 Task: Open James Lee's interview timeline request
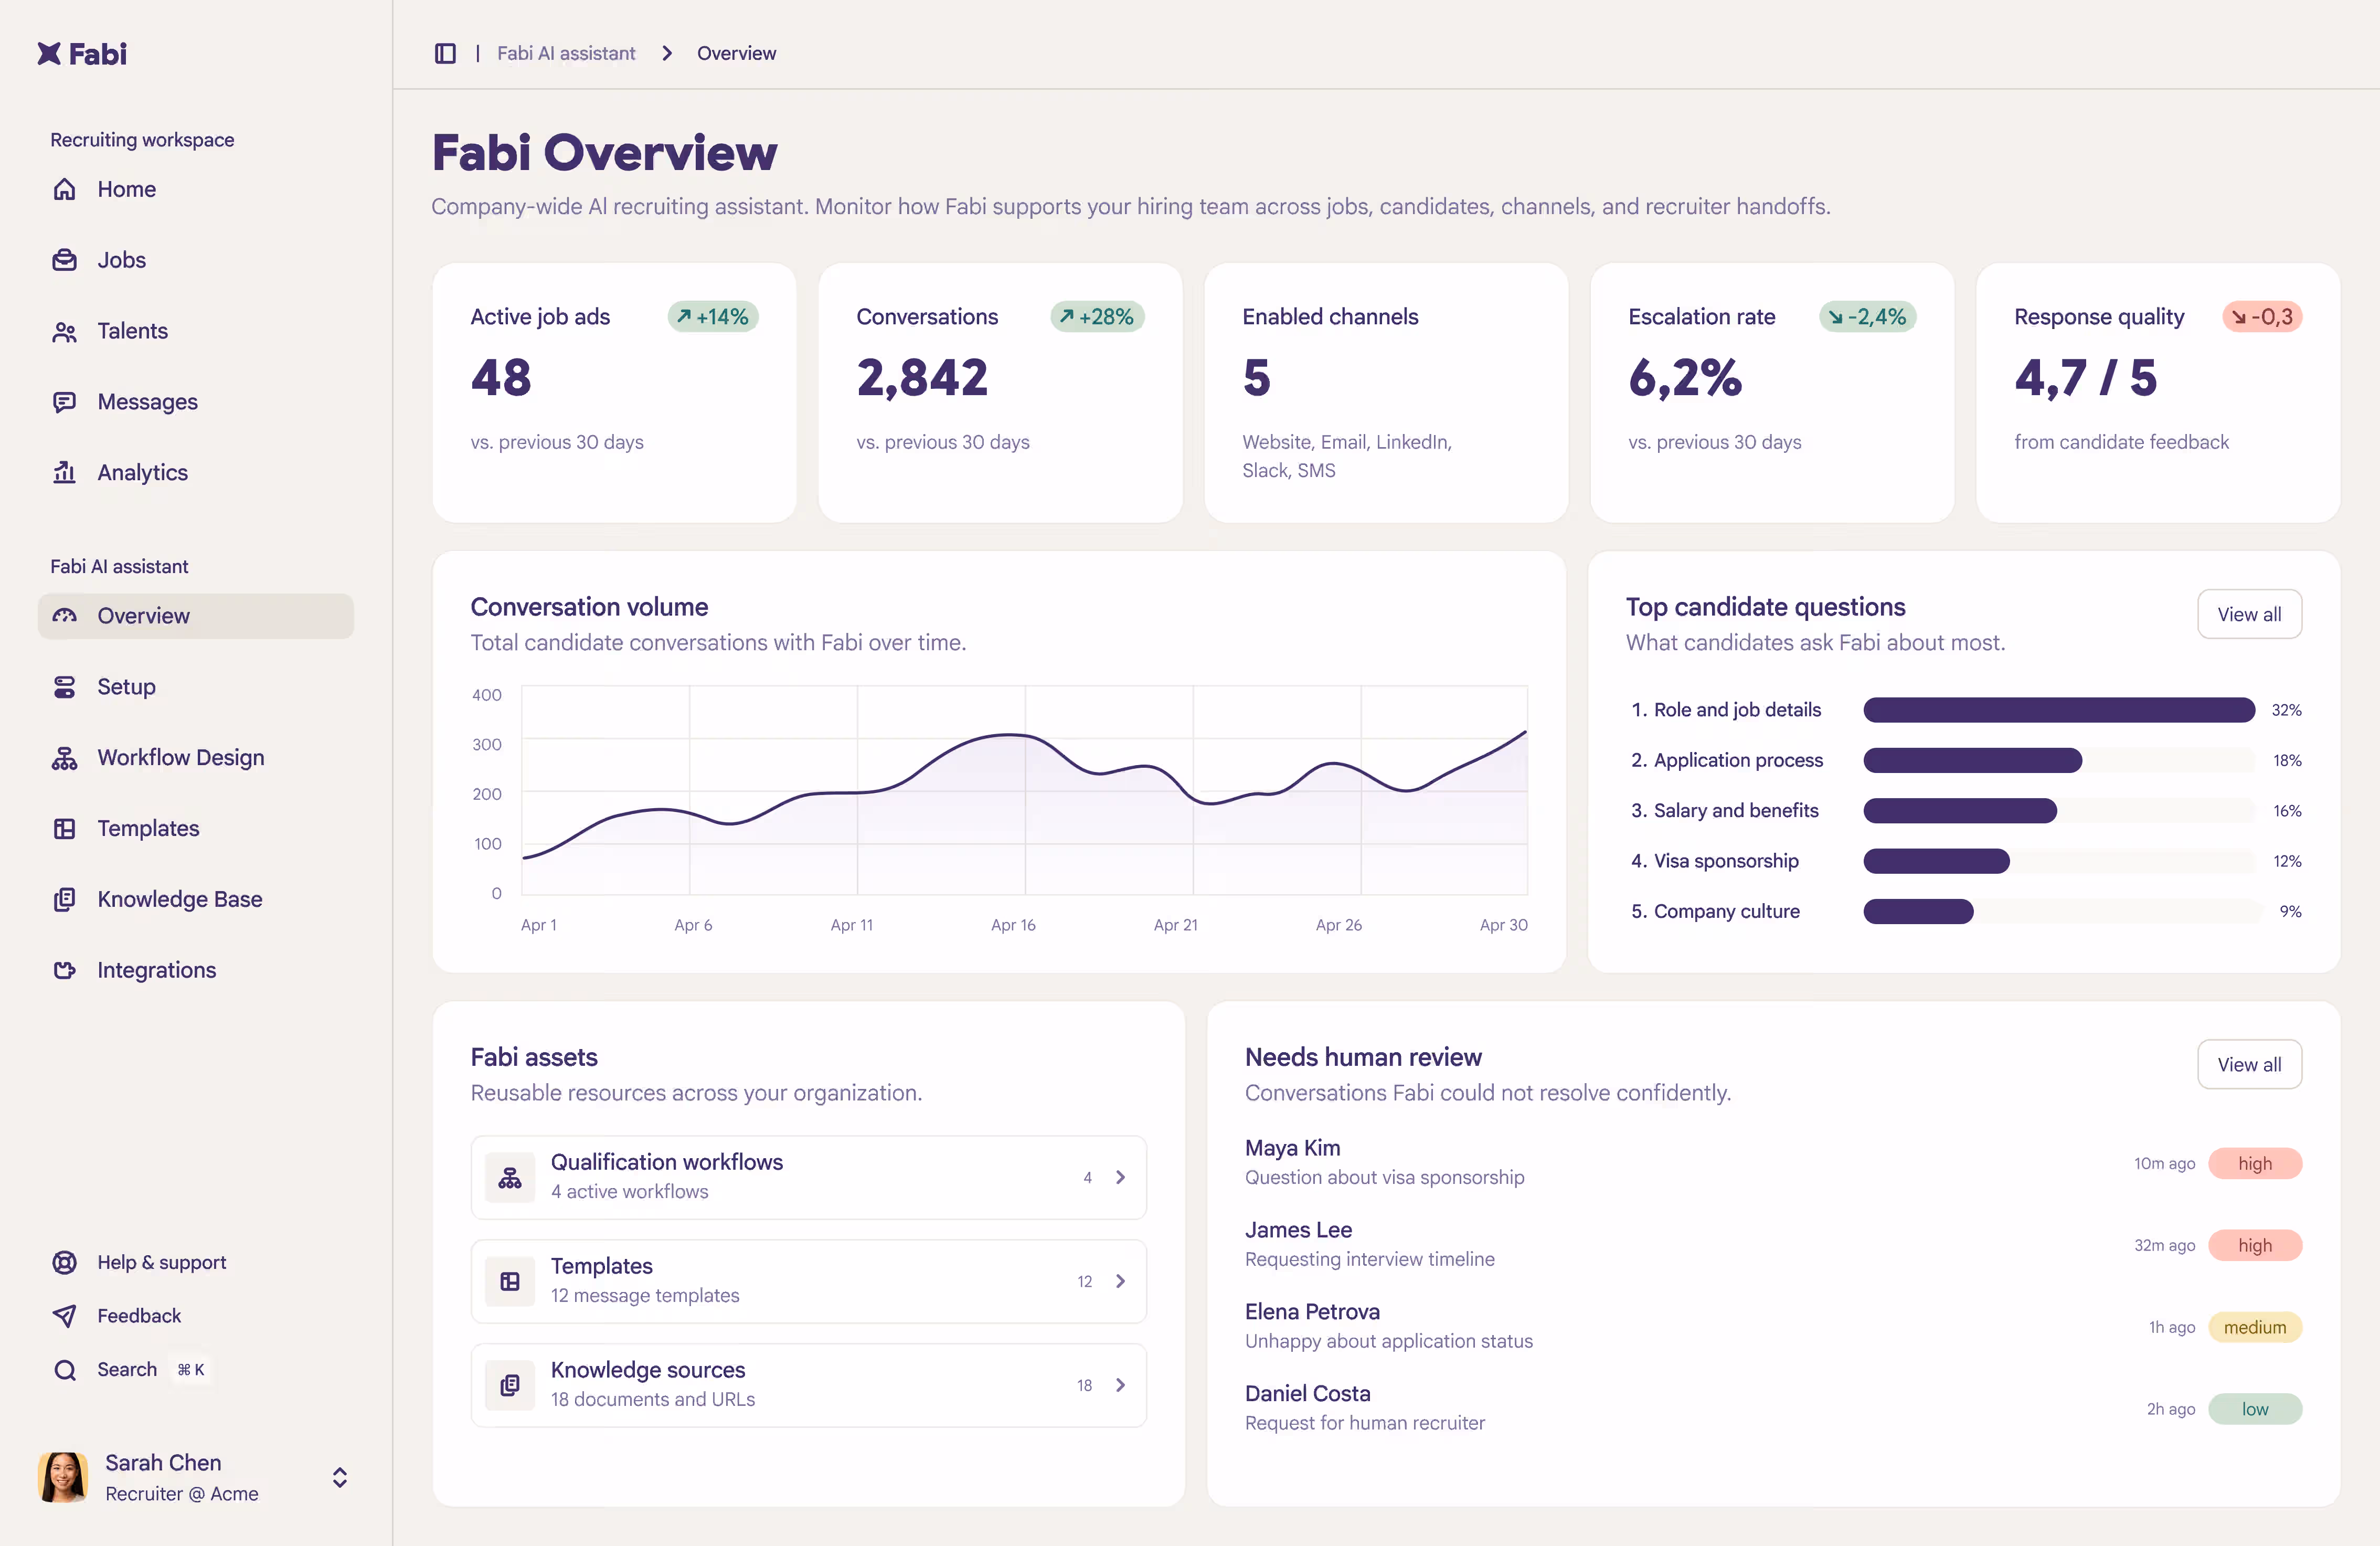coord(1773,1245)
